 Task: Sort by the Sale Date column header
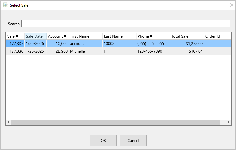tap(36, 36)
